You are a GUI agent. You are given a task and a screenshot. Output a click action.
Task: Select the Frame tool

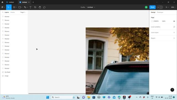14,7
